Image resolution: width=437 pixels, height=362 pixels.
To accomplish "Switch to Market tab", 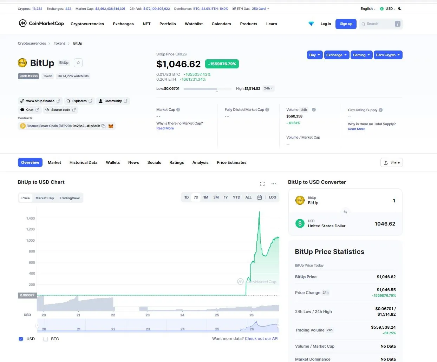I will [54, 162].
